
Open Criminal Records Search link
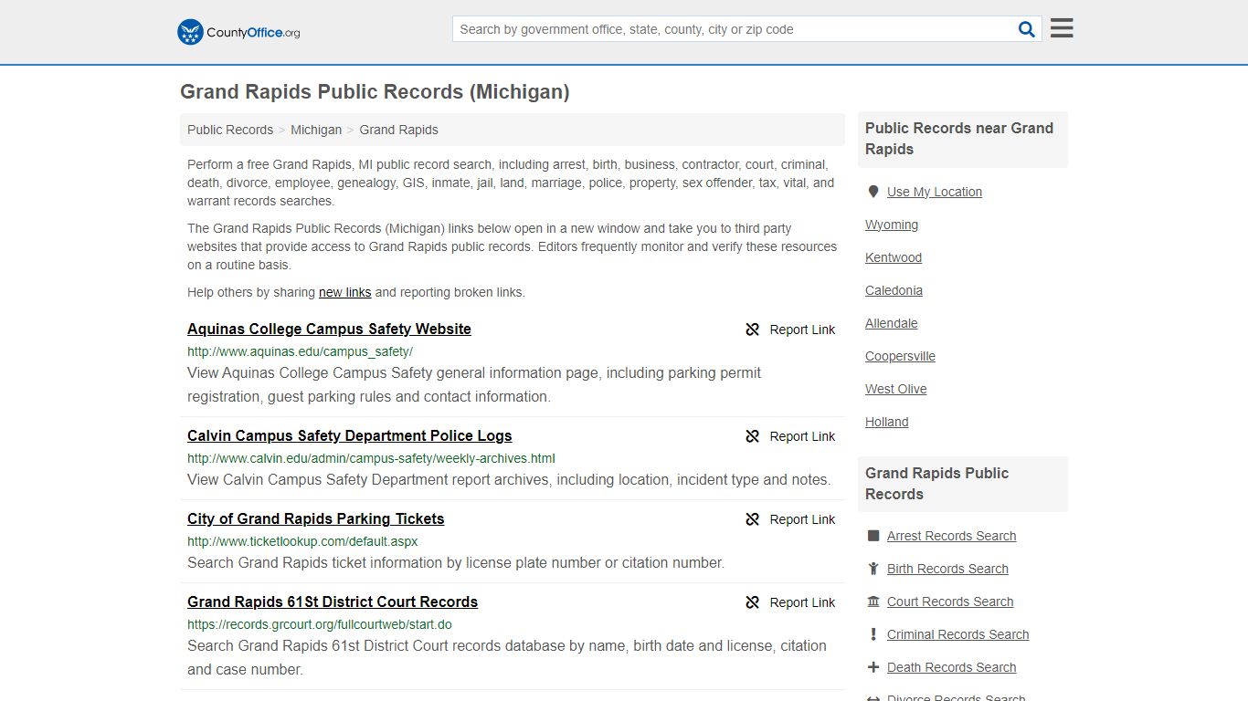pos(957,634)
